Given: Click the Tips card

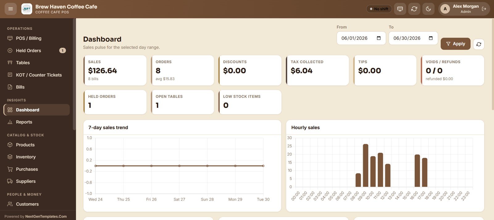Looking at the screenshot, I should click(385, 70).
